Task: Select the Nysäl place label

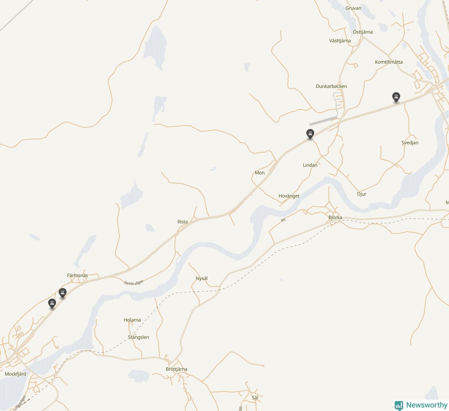Action: pyautogui.click(x=202, y=279)
